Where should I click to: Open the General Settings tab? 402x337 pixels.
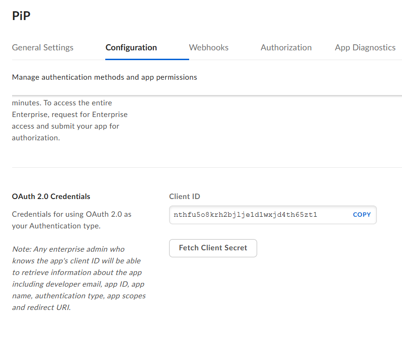pyautogui.click(x=42, y=48)
